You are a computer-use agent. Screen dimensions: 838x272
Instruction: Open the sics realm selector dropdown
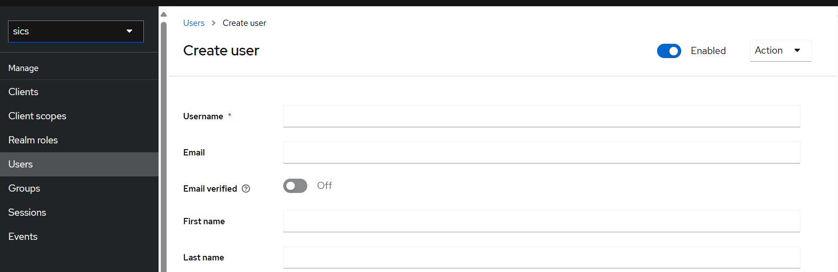coord(75,31)
